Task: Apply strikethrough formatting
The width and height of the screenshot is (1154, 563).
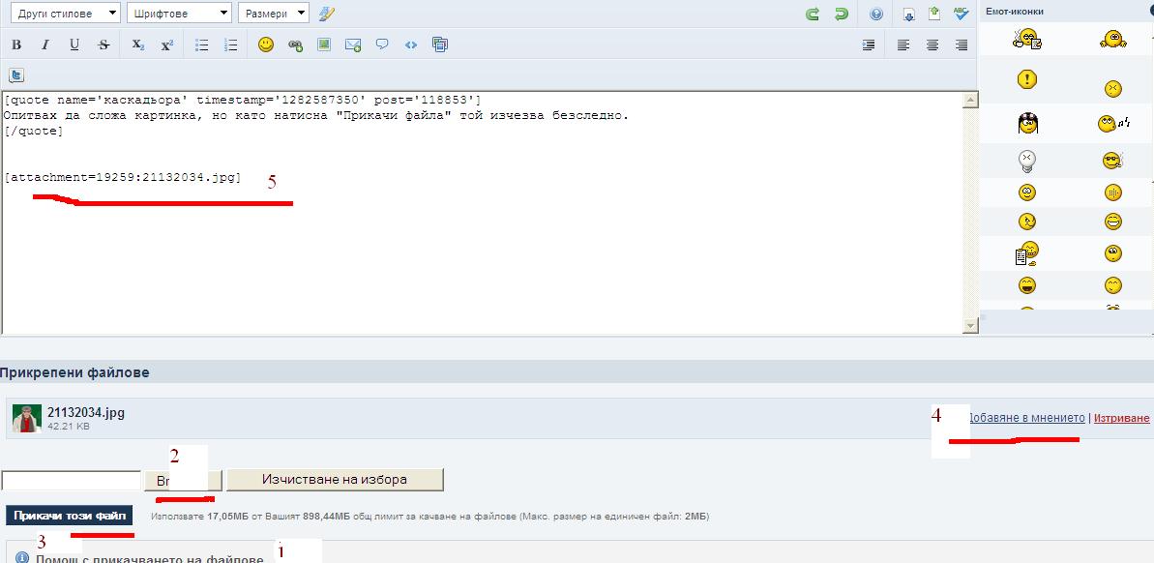Action: [x=104, y=44]
